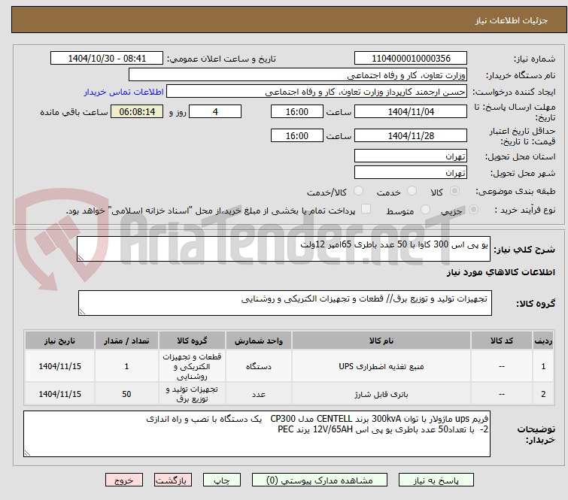Open اطلاعات تماس خریدار link
568x500 pixels.
click(124, 92)
